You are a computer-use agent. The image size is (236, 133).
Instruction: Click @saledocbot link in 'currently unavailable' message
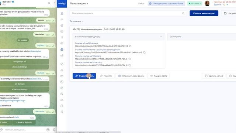click(36, 79)
